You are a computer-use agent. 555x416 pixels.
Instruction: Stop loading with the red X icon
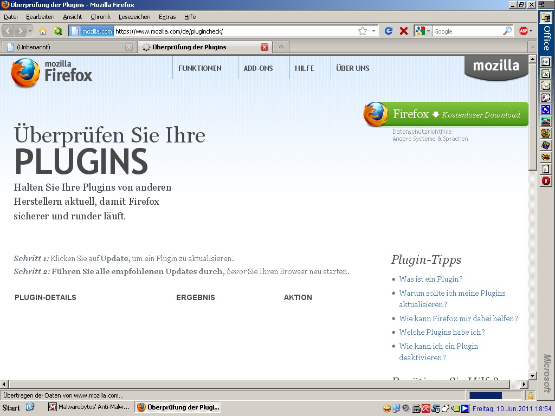[403, 31]
